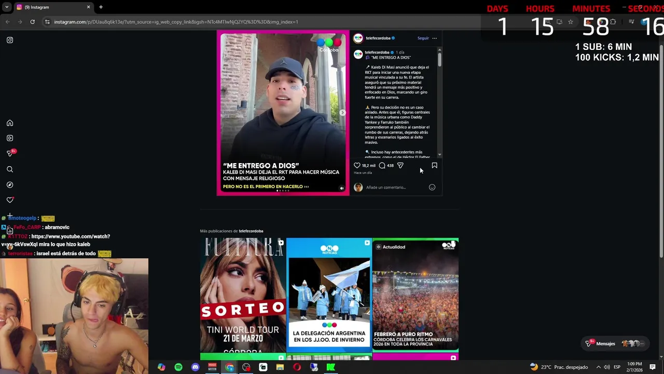Like the telefecordoba post with the heart
Image resolution: width=664 pixels, height=374 pixels.
point(357,165)
